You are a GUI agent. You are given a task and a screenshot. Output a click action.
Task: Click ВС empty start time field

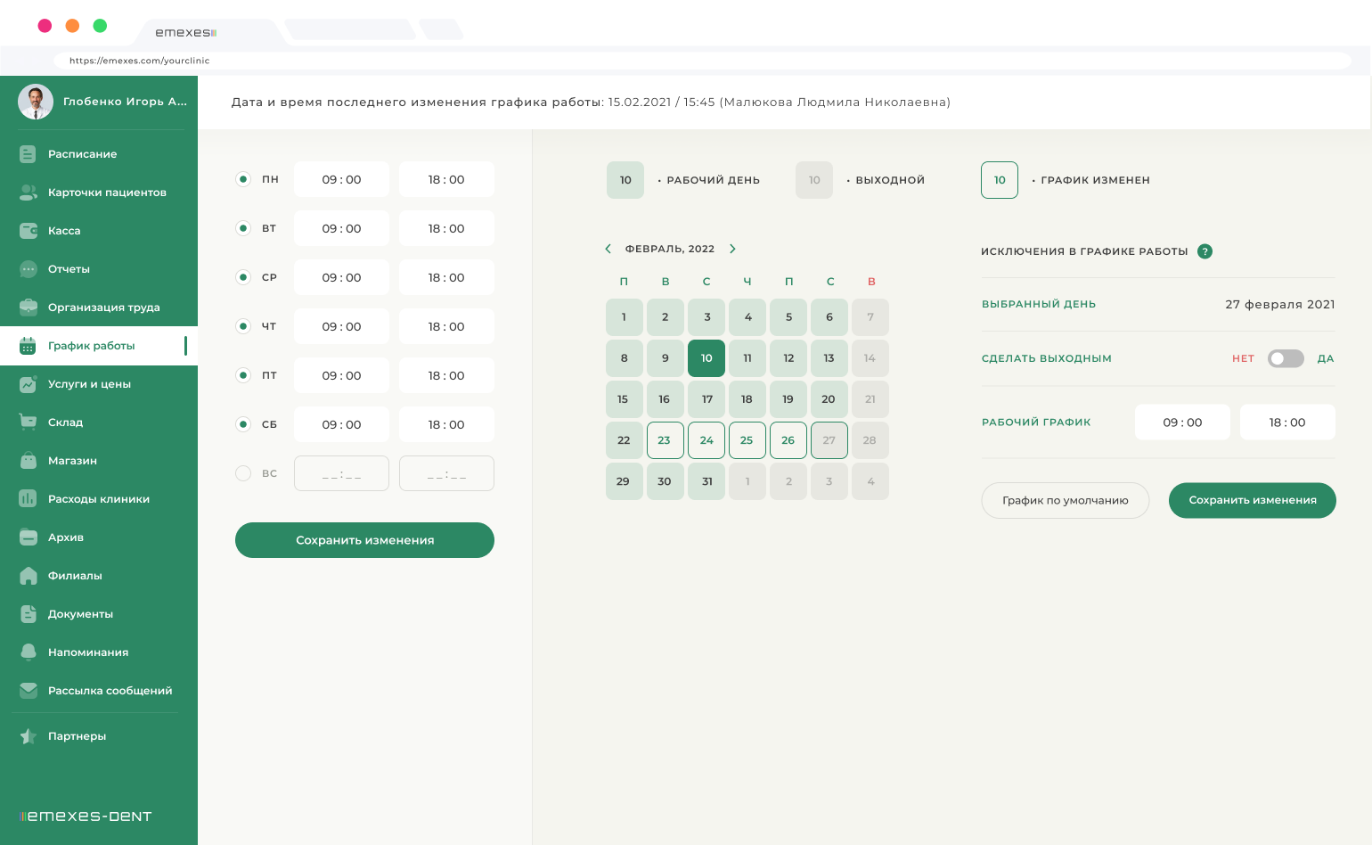[341, 473]
